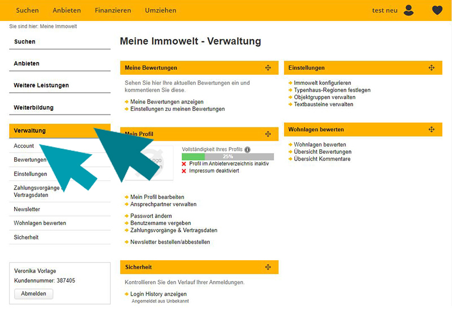Select Newsletter in the sidebar

click(27, 209)
